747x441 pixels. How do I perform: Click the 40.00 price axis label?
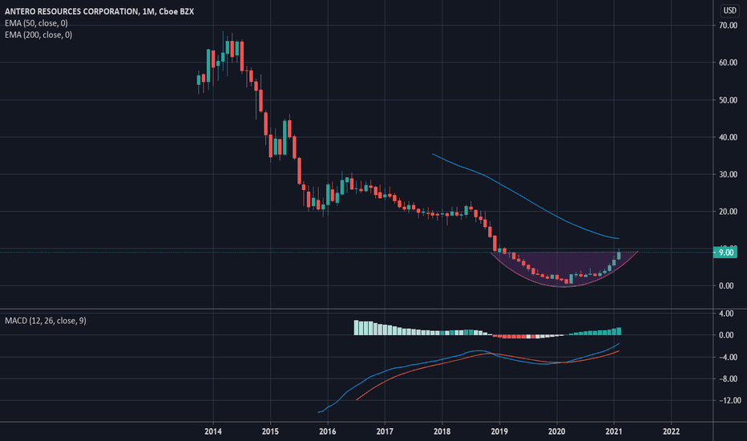click(728, 137)
